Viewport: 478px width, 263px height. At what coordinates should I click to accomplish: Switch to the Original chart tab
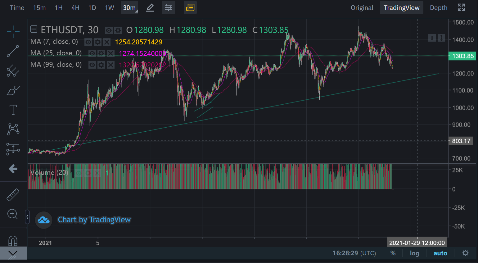click(x=362, y=8)
